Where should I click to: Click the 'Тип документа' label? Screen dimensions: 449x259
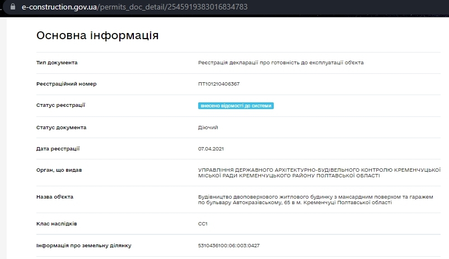[57, 63]
